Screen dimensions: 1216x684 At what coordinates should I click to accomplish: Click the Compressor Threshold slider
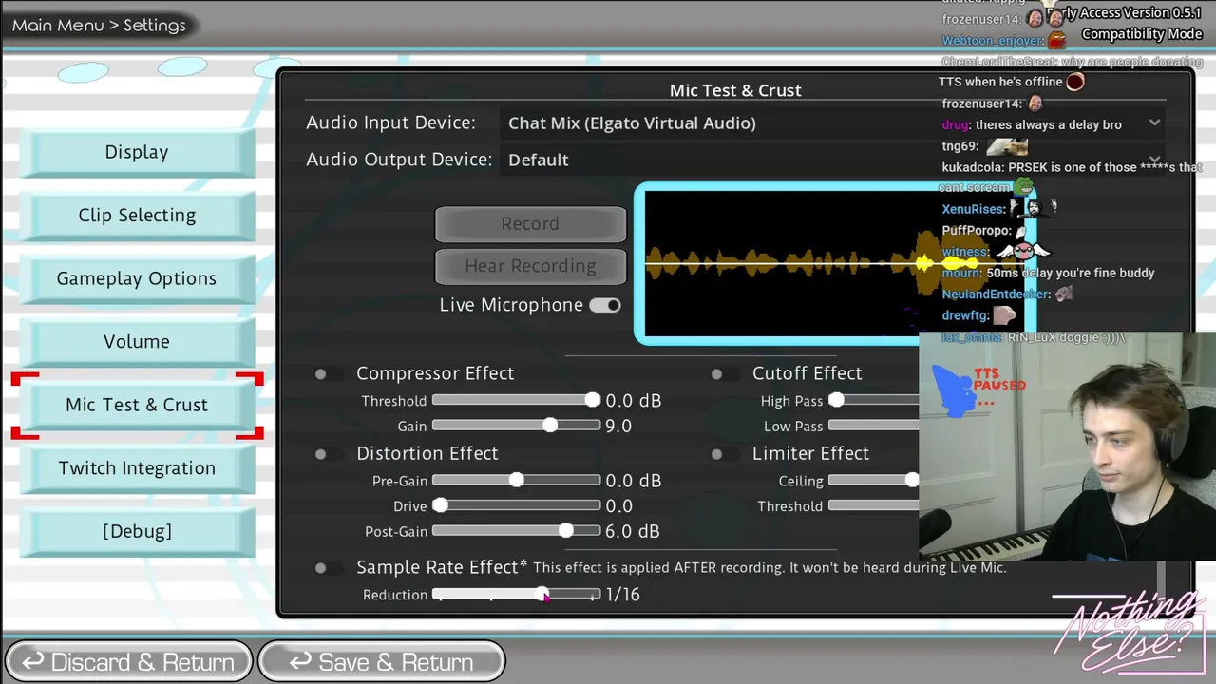click(x=516, y=401)
